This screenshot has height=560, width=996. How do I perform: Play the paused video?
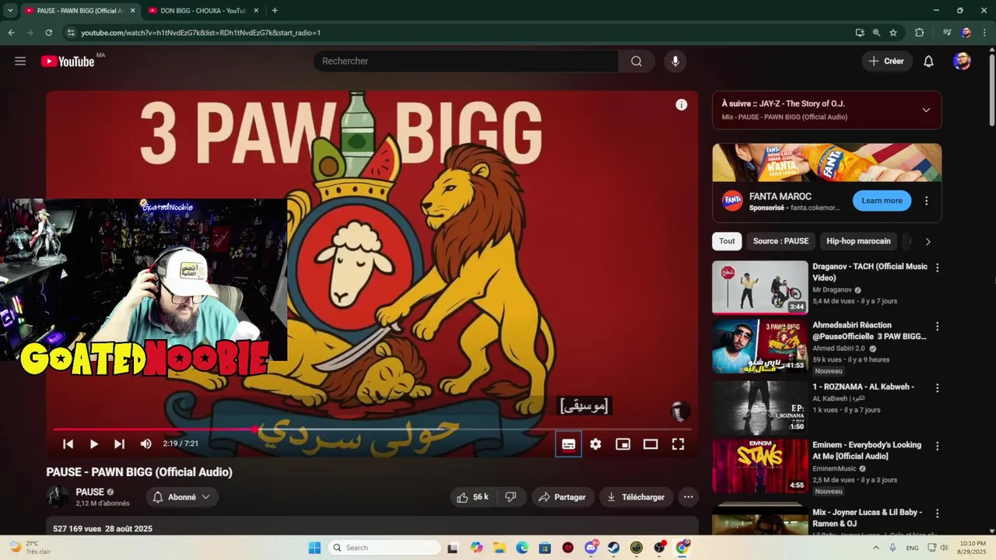[93, 444]
